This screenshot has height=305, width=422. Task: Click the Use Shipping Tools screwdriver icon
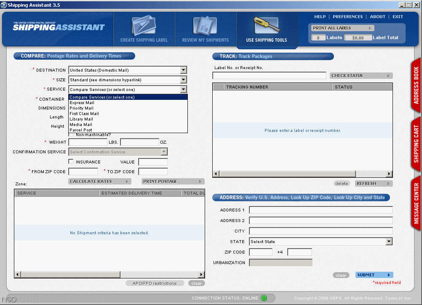(x=267, y=26)
